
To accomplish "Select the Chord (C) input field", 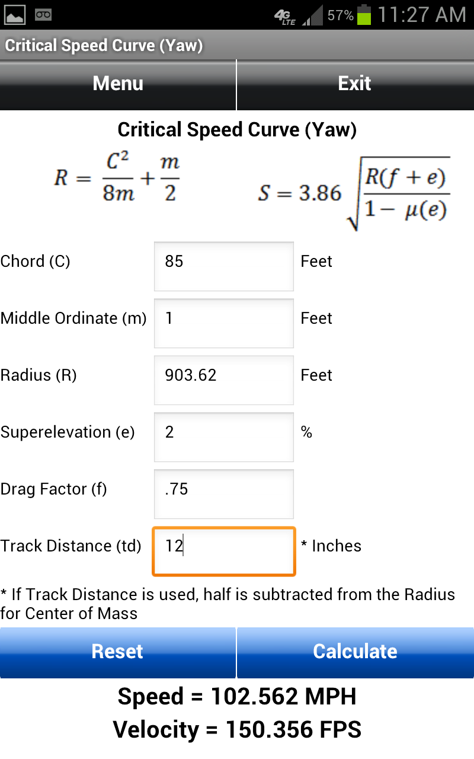I will point(223,266).
